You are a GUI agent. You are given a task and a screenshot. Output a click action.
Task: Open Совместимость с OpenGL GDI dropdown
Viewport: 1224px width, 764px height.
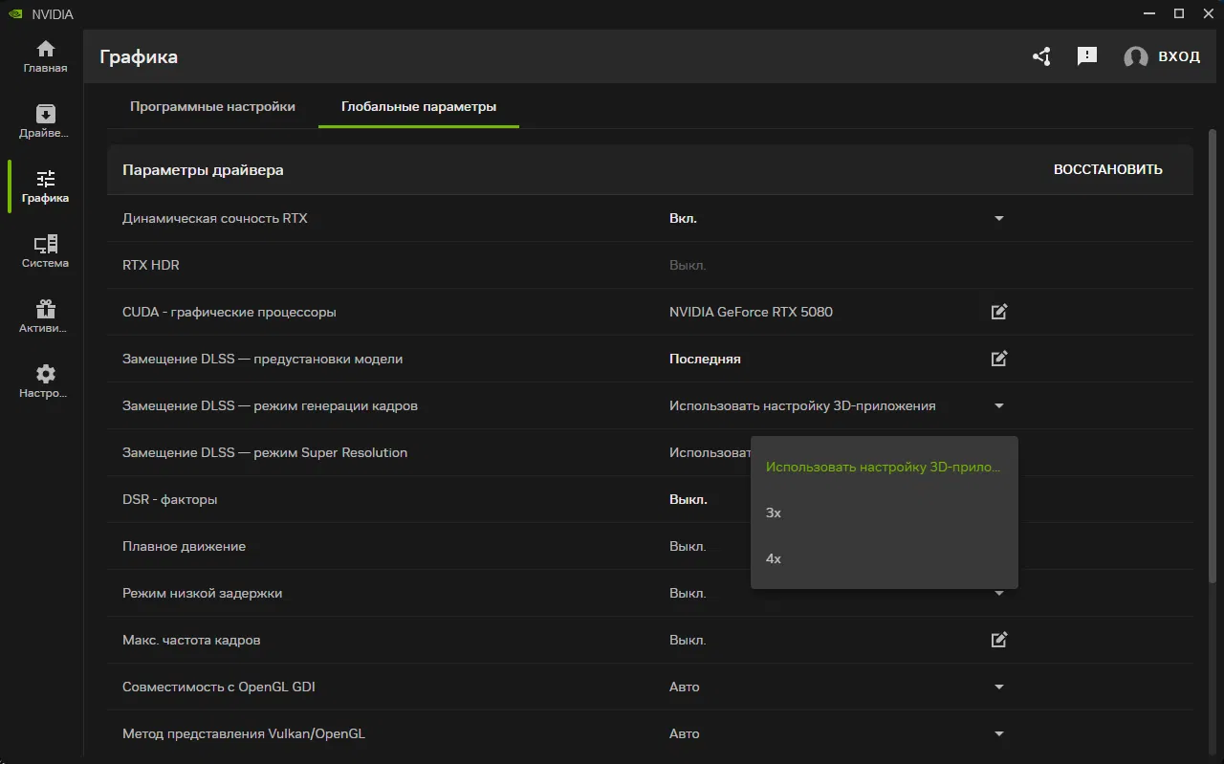pos(999,687)
